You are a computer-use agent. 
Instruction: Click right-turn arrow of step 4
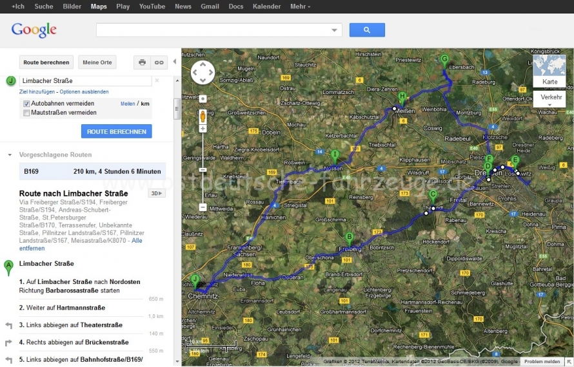pyautogui.click(x=9, y=343)
